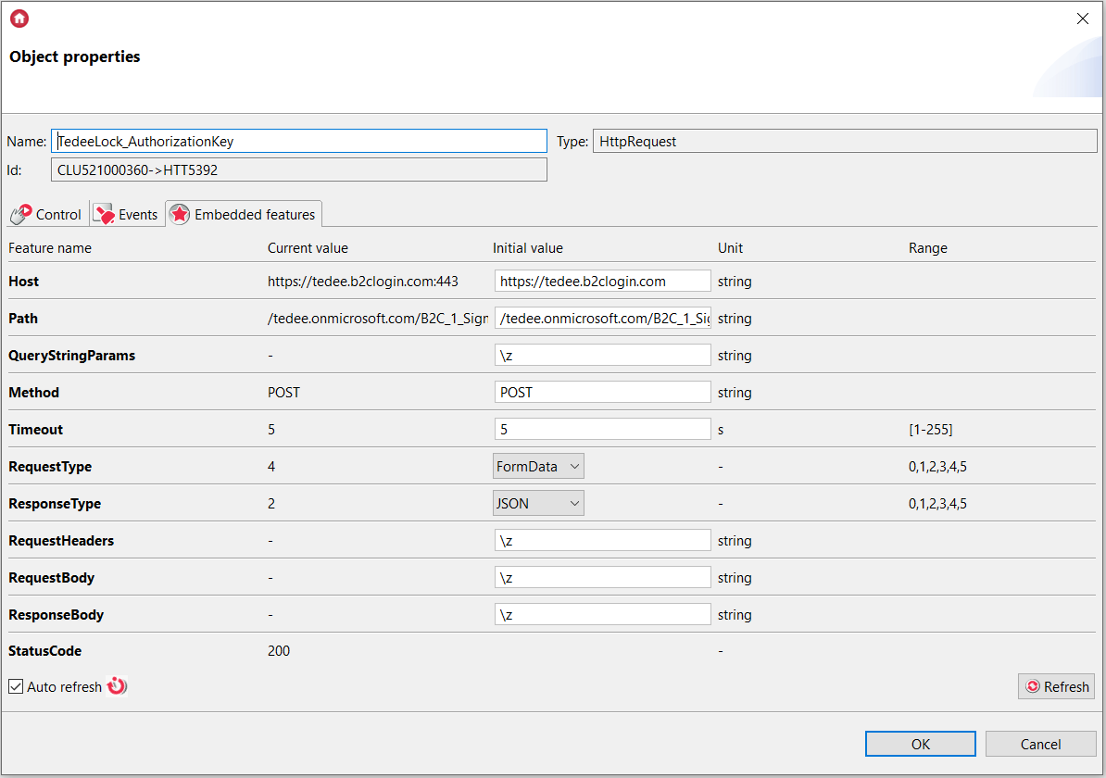The width and height of the screenshot is (1106, 778).
Task: Click the Name input field
Action: [299, 141]
